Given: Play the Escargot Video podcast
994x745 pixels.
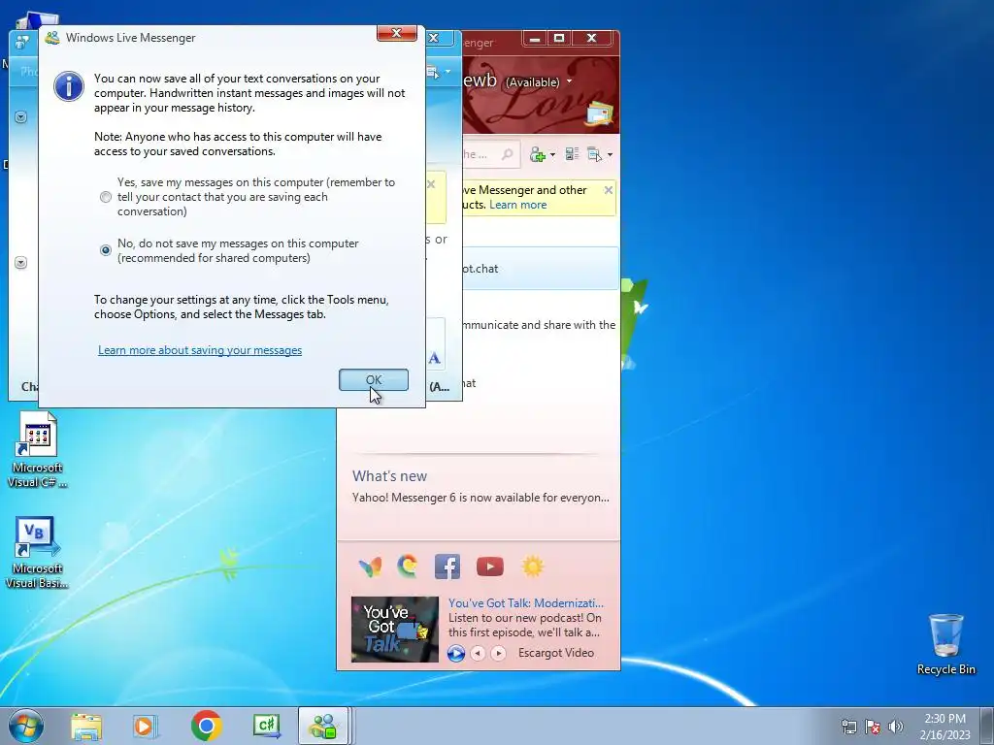Looking at the screenshot, I should pyautogui.click(x=456, y=653).
